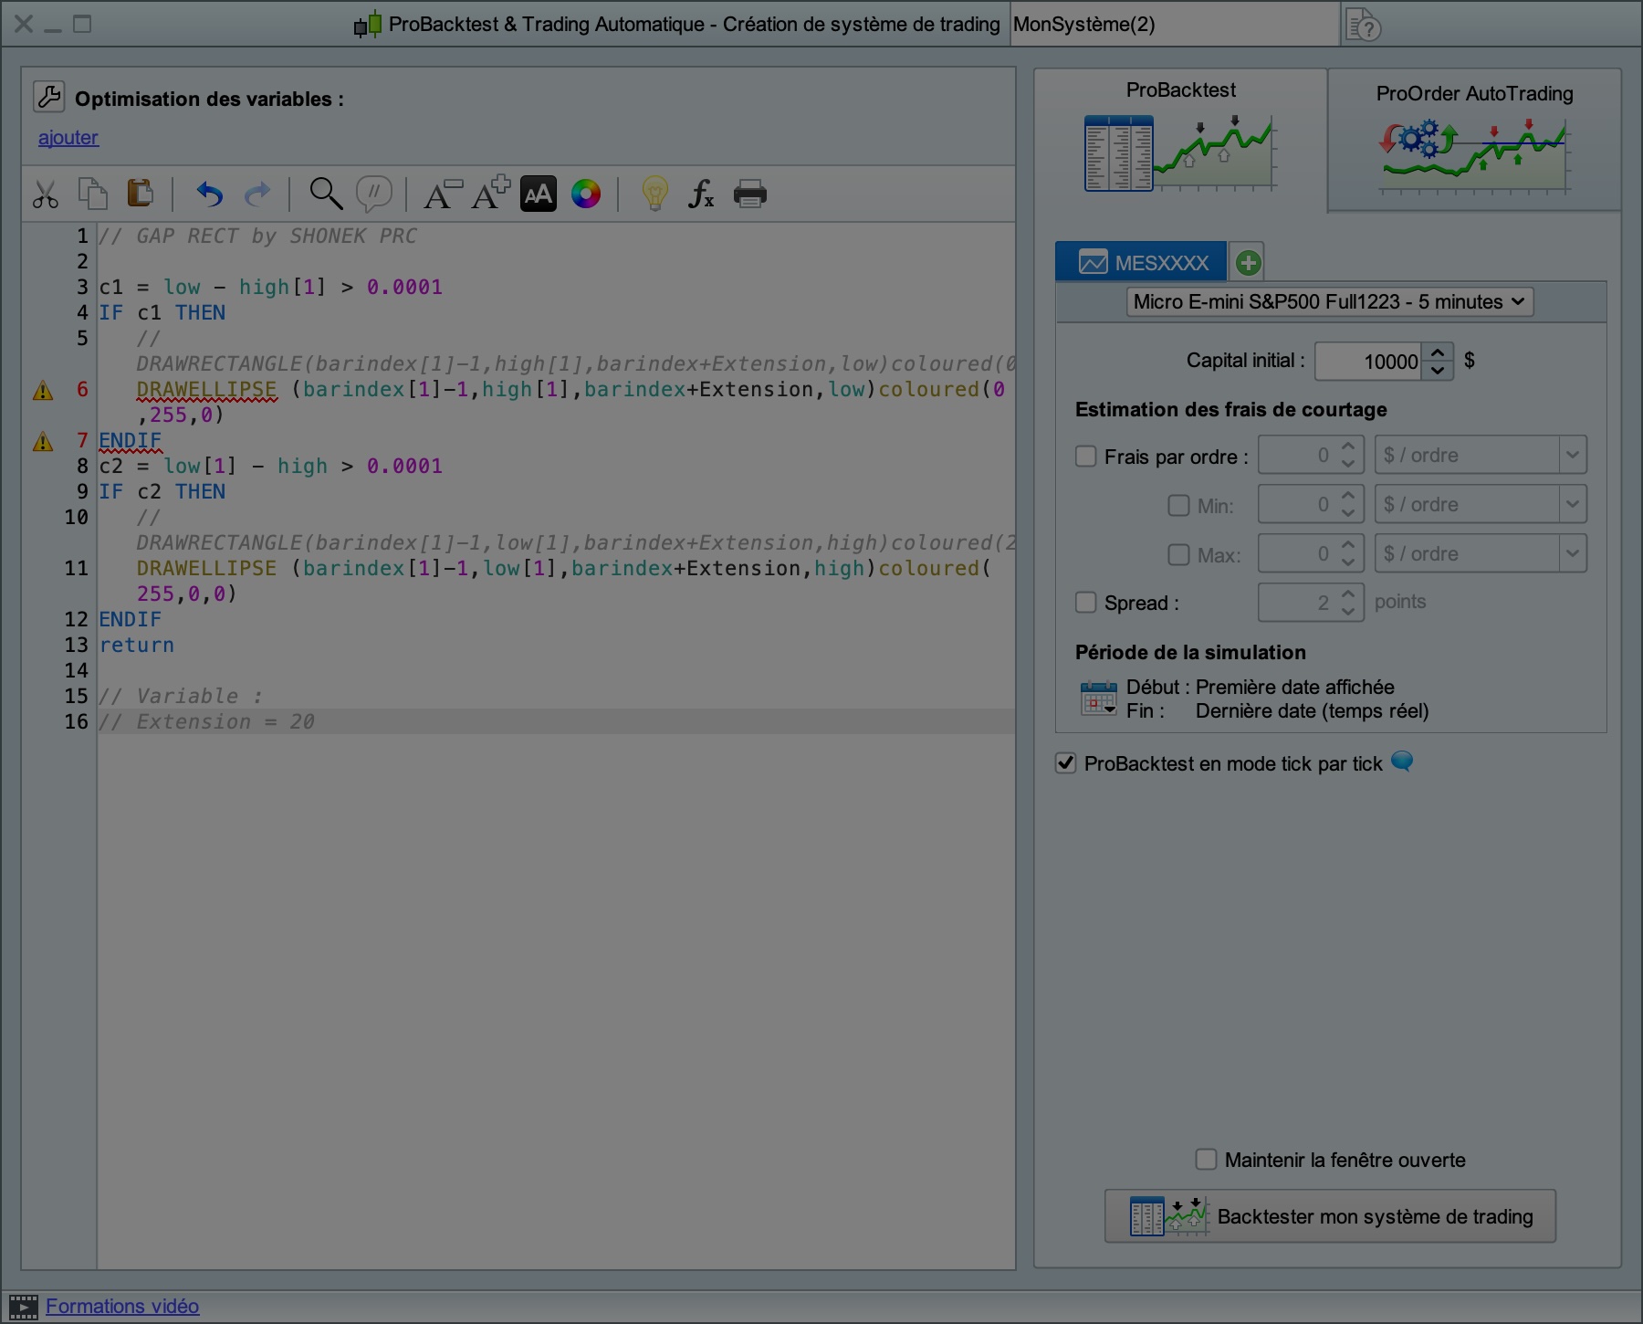
Task: Decrease Capital initial with the down arrow
Action: click(x=1438, y=371)
